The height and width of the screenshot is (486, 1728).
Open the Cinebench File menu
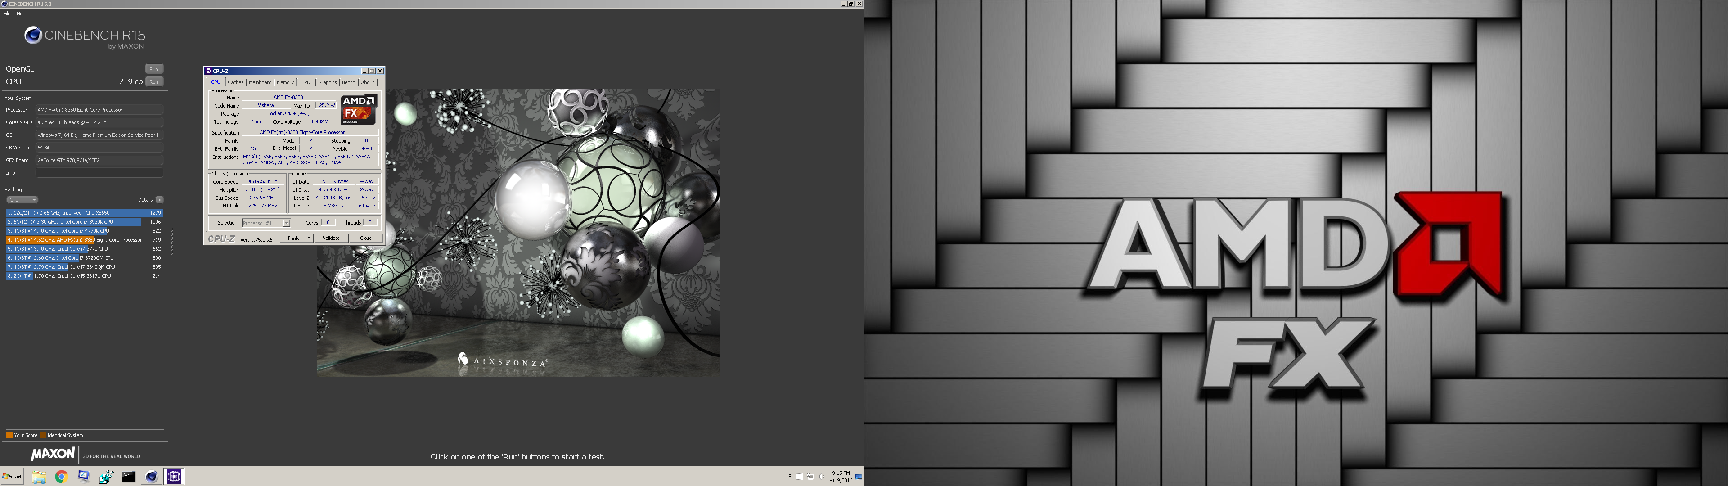point(7,13)
